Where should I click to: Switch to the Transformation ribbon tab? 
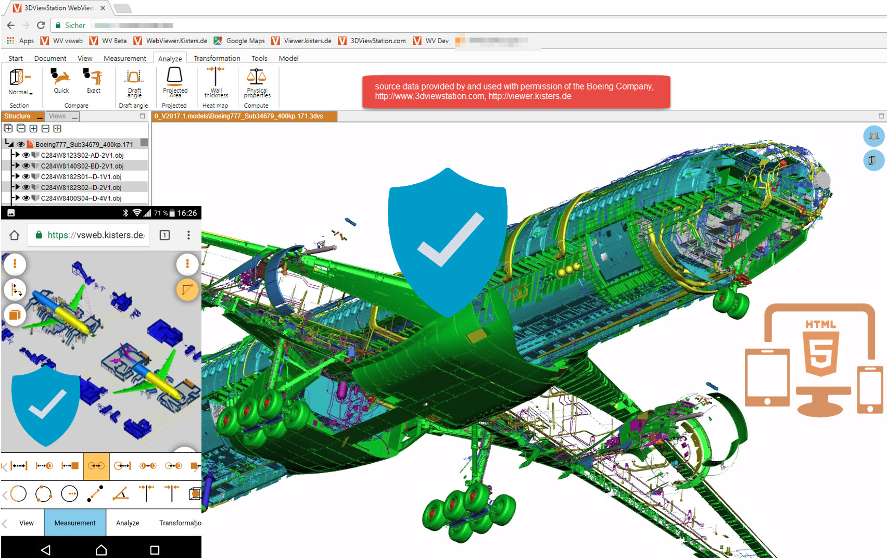(217, 58)
